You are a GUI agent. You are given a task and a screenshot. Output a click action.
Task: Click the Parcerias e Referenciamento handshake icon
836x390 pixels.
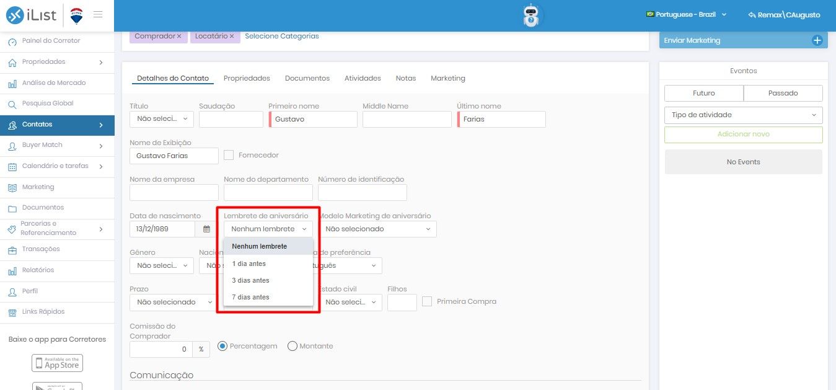(x=12, y=229)
